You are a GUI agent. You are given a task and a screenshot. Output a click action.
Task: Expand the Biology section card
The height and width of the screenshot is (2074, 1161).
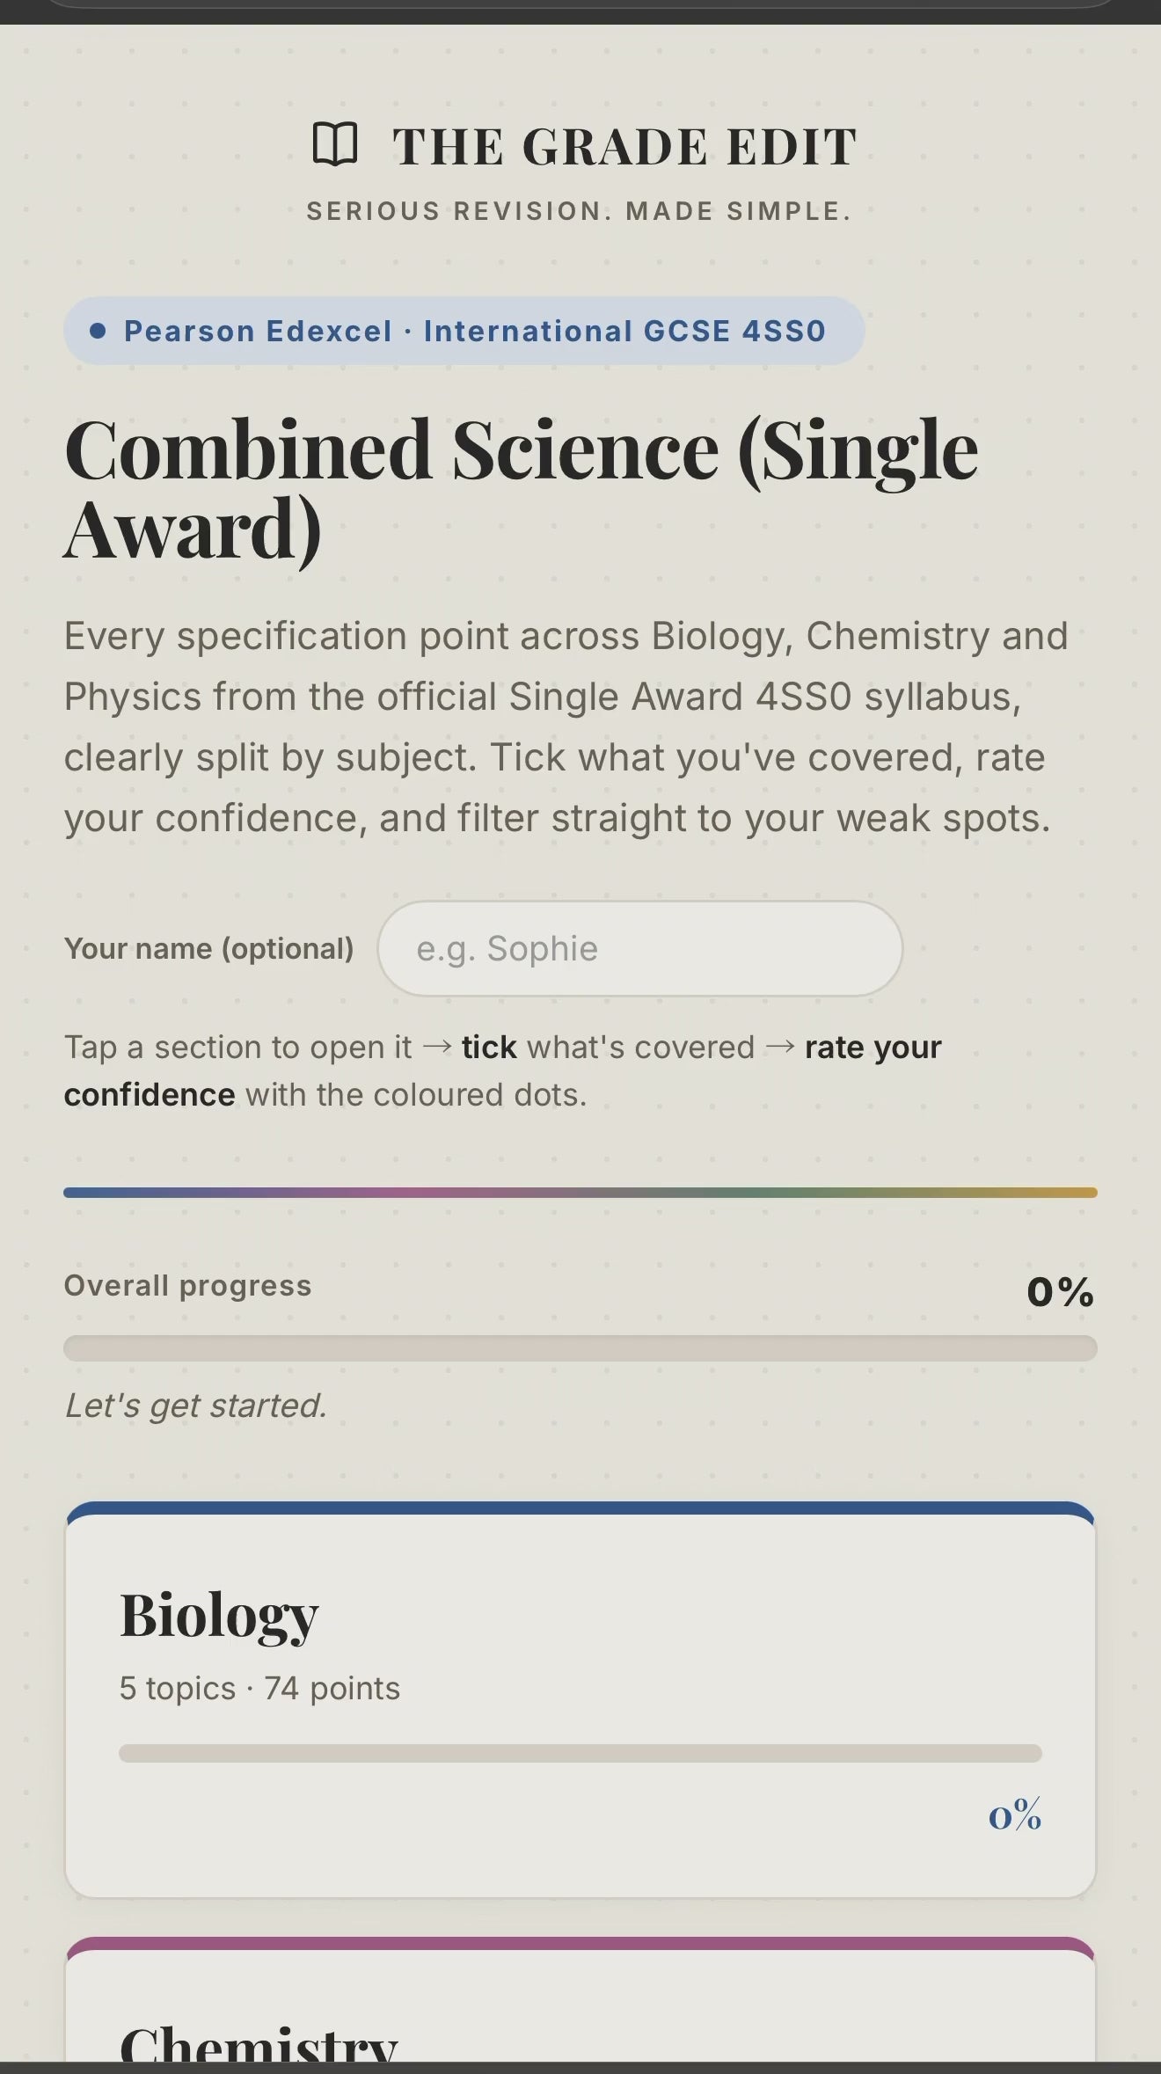pos(580,1699)
